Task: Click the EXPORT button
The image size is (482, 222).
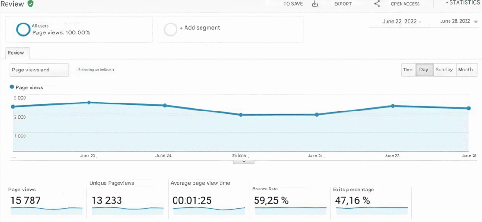Action: tap(343, 4)
